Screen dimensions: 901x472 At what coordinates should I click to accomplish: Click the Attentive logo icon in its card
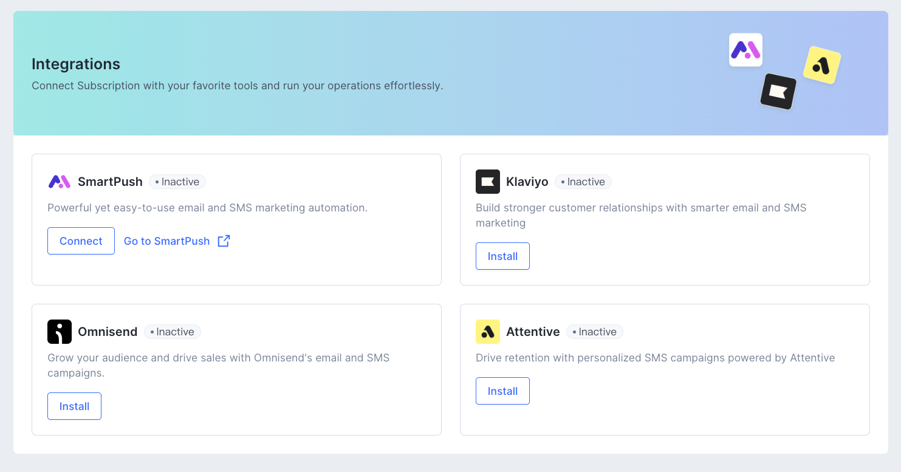488,332
